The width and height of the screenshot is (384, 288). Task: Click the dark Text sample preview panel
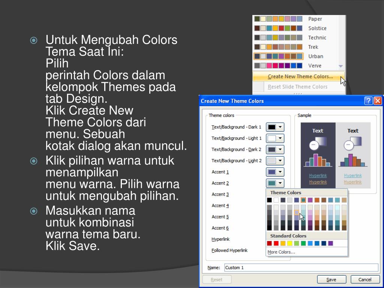(318, 156)
